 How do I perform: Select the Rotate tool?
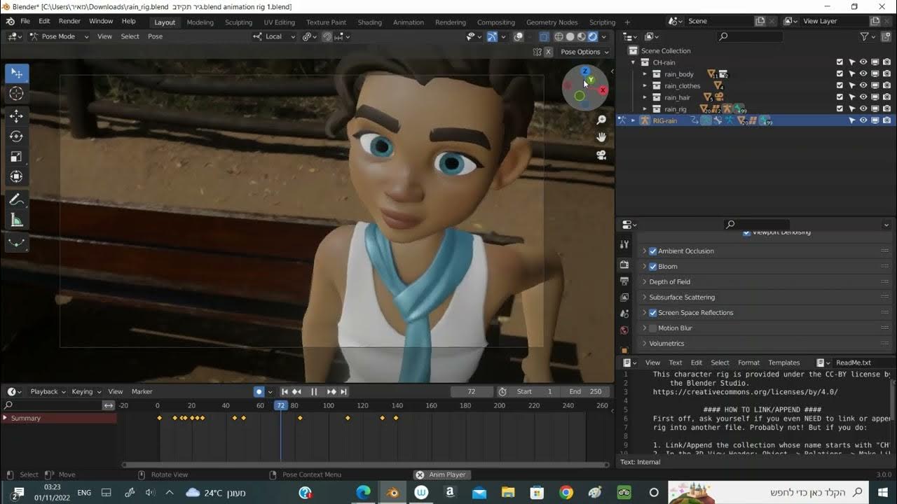[x=17, y=136]
